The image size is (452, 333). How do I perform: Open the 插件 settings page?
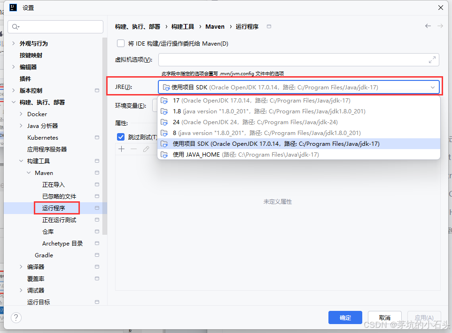pyautogui.click(x=25, y=79)
